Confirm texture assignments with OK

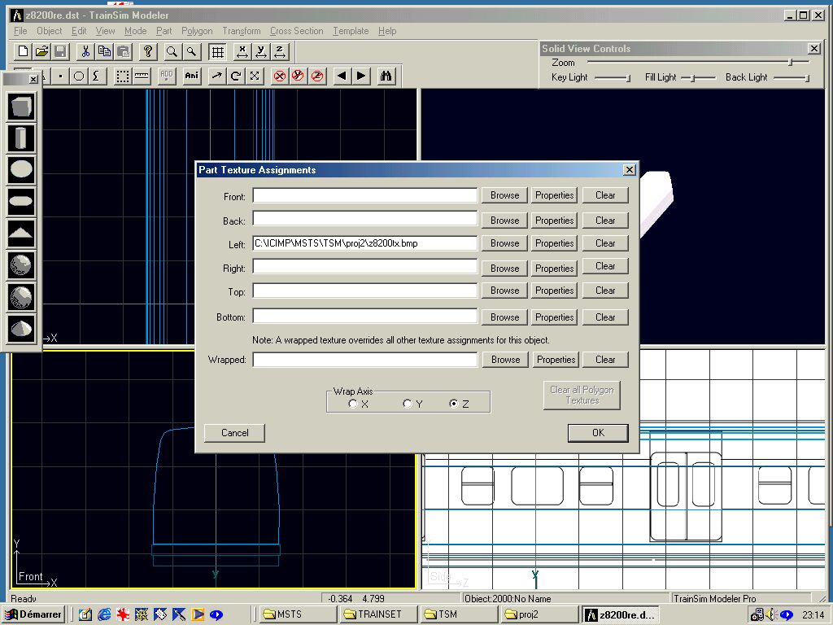point(598,433)
